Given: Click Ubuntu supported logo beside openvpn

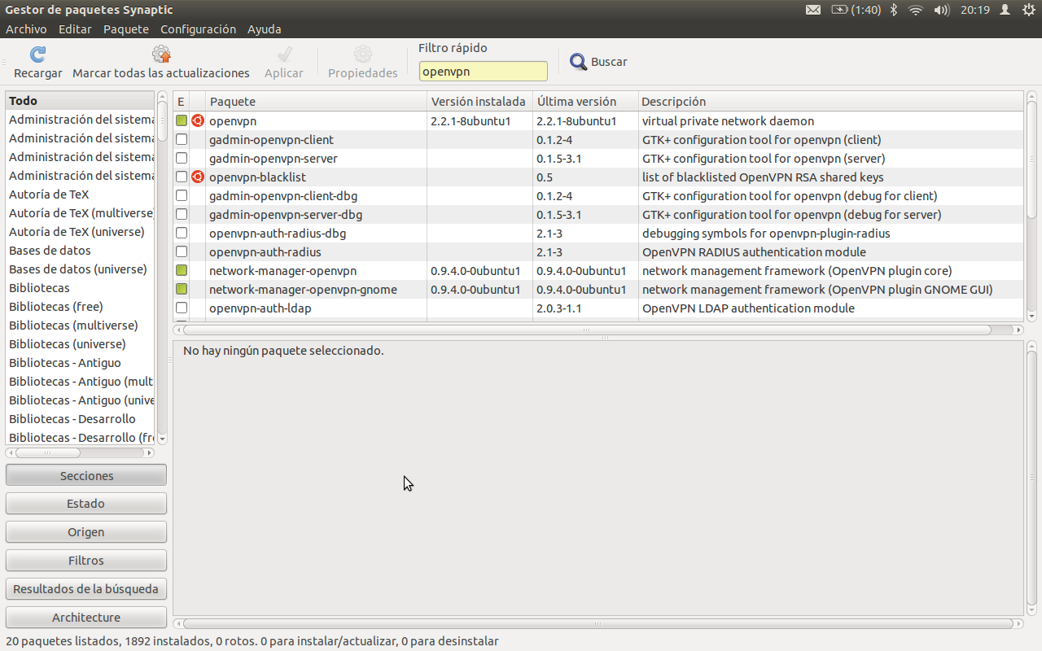Looking at the screenshot, I should point(197,120).
